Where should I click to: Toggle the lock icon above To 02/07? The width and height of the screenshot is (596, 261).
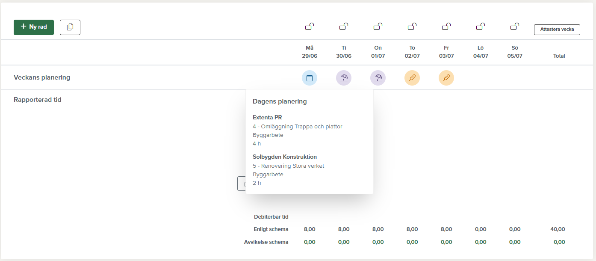(x=412, y=26)
